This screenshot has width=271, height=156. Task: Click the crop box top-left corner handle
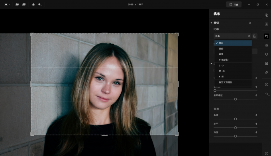click(x=32, y=34)
